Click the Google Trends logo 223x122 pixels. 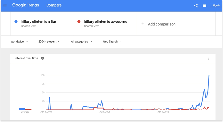coord(25,5)
